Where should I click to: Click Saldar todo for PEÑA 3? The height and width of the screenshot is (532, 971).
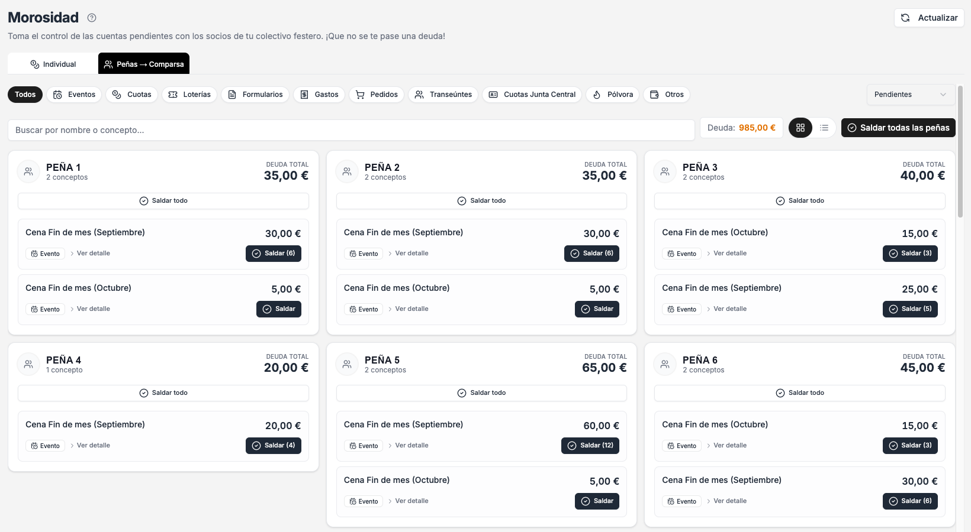pos(800,201)
